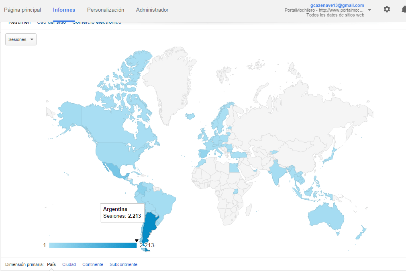The width and height of the screenshot is (408, 272).
Task: Switch primary dimension to Ciudad
Action: [69, 264]
